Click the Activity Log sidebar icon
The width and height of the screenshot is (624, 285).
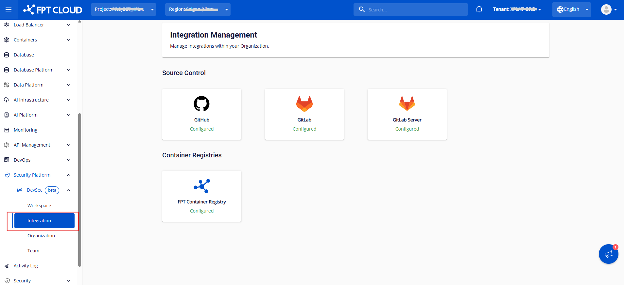click(7, 266)
